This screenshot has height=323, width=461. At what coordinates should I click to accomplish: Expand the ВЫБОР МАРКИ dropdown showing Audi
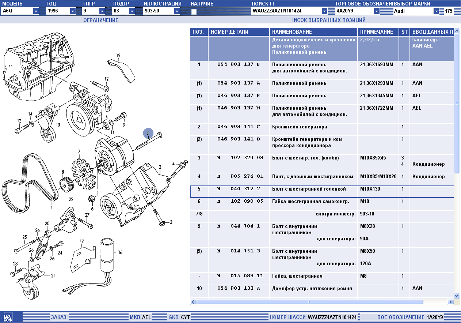436,11
